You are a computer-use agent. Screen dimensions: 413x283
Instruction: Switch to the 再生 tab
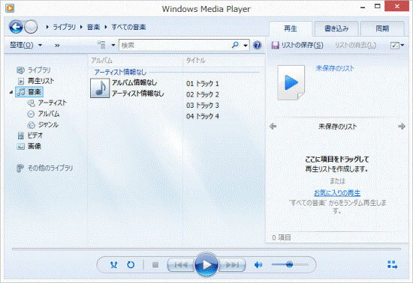click(x=291, y=28)
